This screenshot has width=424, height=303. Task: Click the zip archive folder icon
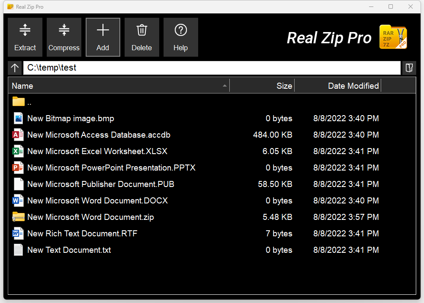pos(18,217)
